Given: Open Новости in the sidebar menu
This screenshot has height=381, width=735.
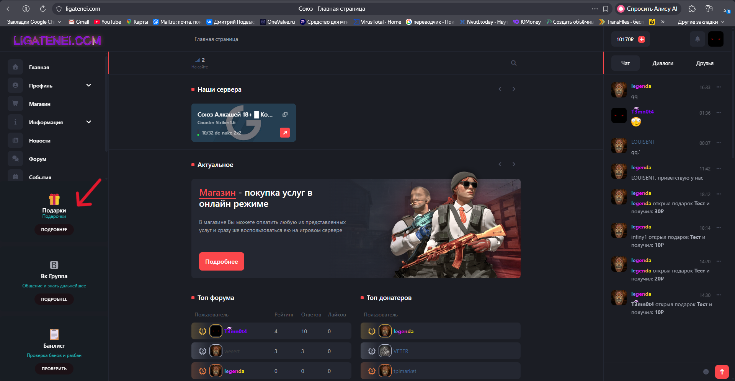Looking at the screenshot, I should (x=40, y=141).
